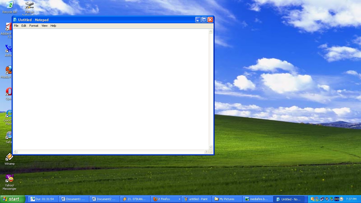361x203 pixels.
Task: Maximize the Notepad window
Action: click(x=204, y=20)
